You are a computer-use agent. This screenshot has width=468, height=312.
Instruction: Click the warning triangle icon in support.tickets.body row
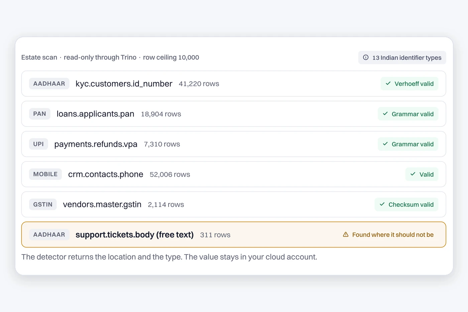tap(346, 234)
